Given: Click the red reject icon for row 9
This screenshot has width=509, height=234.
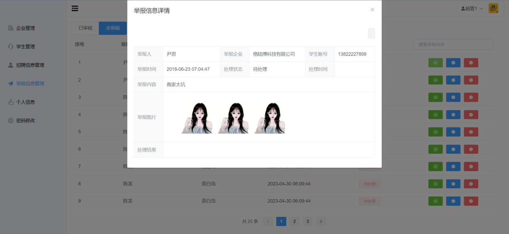Looking at the screenshot, I should click(x=471, y=201).
